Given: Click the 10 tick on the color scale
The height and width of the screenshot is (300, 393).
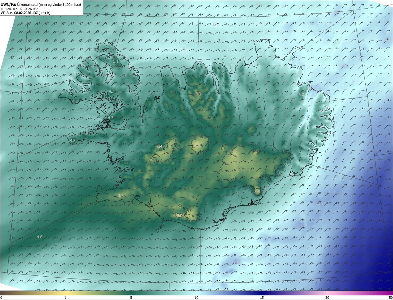Looking at the screenshot, I should [196, 298].
